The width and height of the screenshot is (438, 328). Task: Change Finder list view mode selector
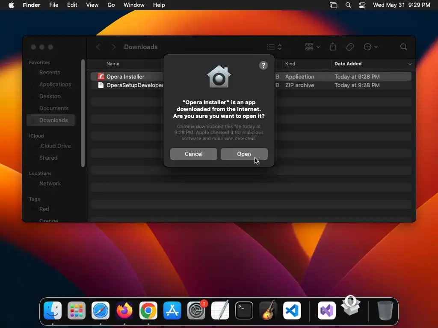click(274, 47)
